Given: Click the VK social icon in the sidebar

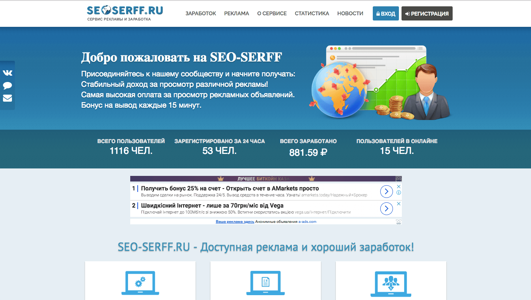Looking at the screenshot, I should (x=7, y=73).
